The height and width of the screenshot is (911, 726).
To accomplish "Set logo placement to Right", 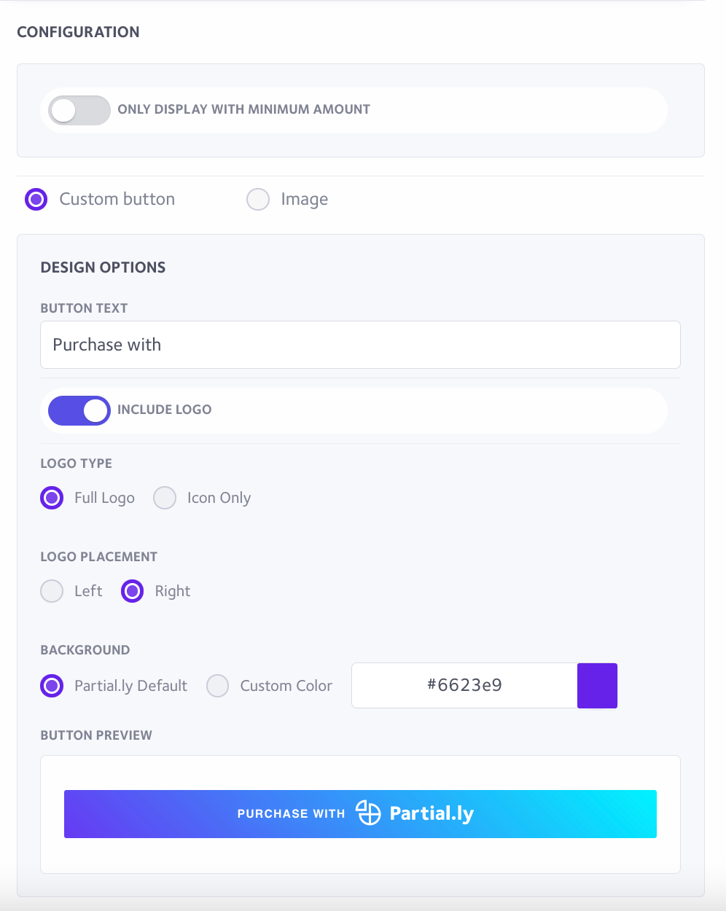I will (x=132, y=591).
